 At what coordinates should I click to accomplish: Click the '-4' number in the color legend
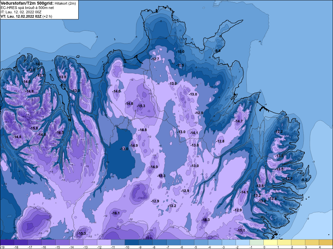tap(209, 247)
